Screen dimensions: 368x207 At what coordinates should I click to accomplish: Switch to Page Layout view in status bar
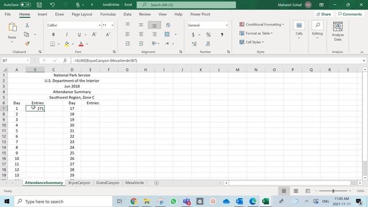click(x=296, y=191)
